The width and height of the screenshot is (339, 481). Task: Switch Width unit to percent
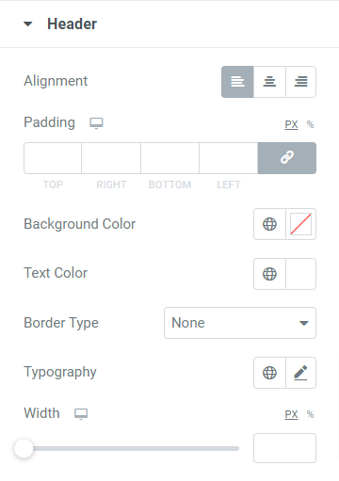(310, 414)
